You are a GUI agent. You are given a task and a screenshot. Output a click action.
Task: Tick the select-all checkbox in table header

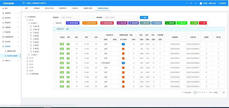tap(56, 37)
